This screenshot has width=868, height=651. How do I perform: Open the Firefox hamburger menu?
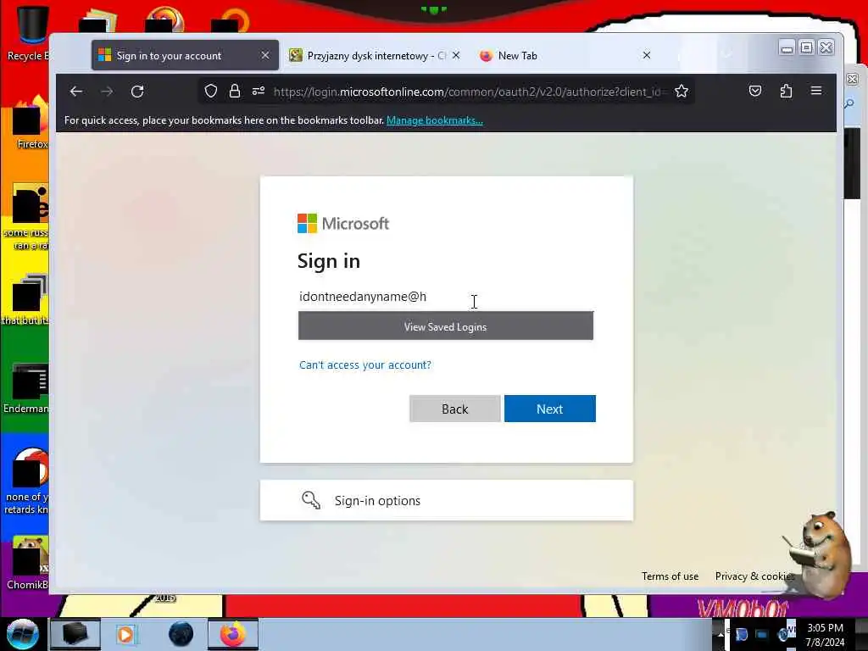(x=816, y=91)
